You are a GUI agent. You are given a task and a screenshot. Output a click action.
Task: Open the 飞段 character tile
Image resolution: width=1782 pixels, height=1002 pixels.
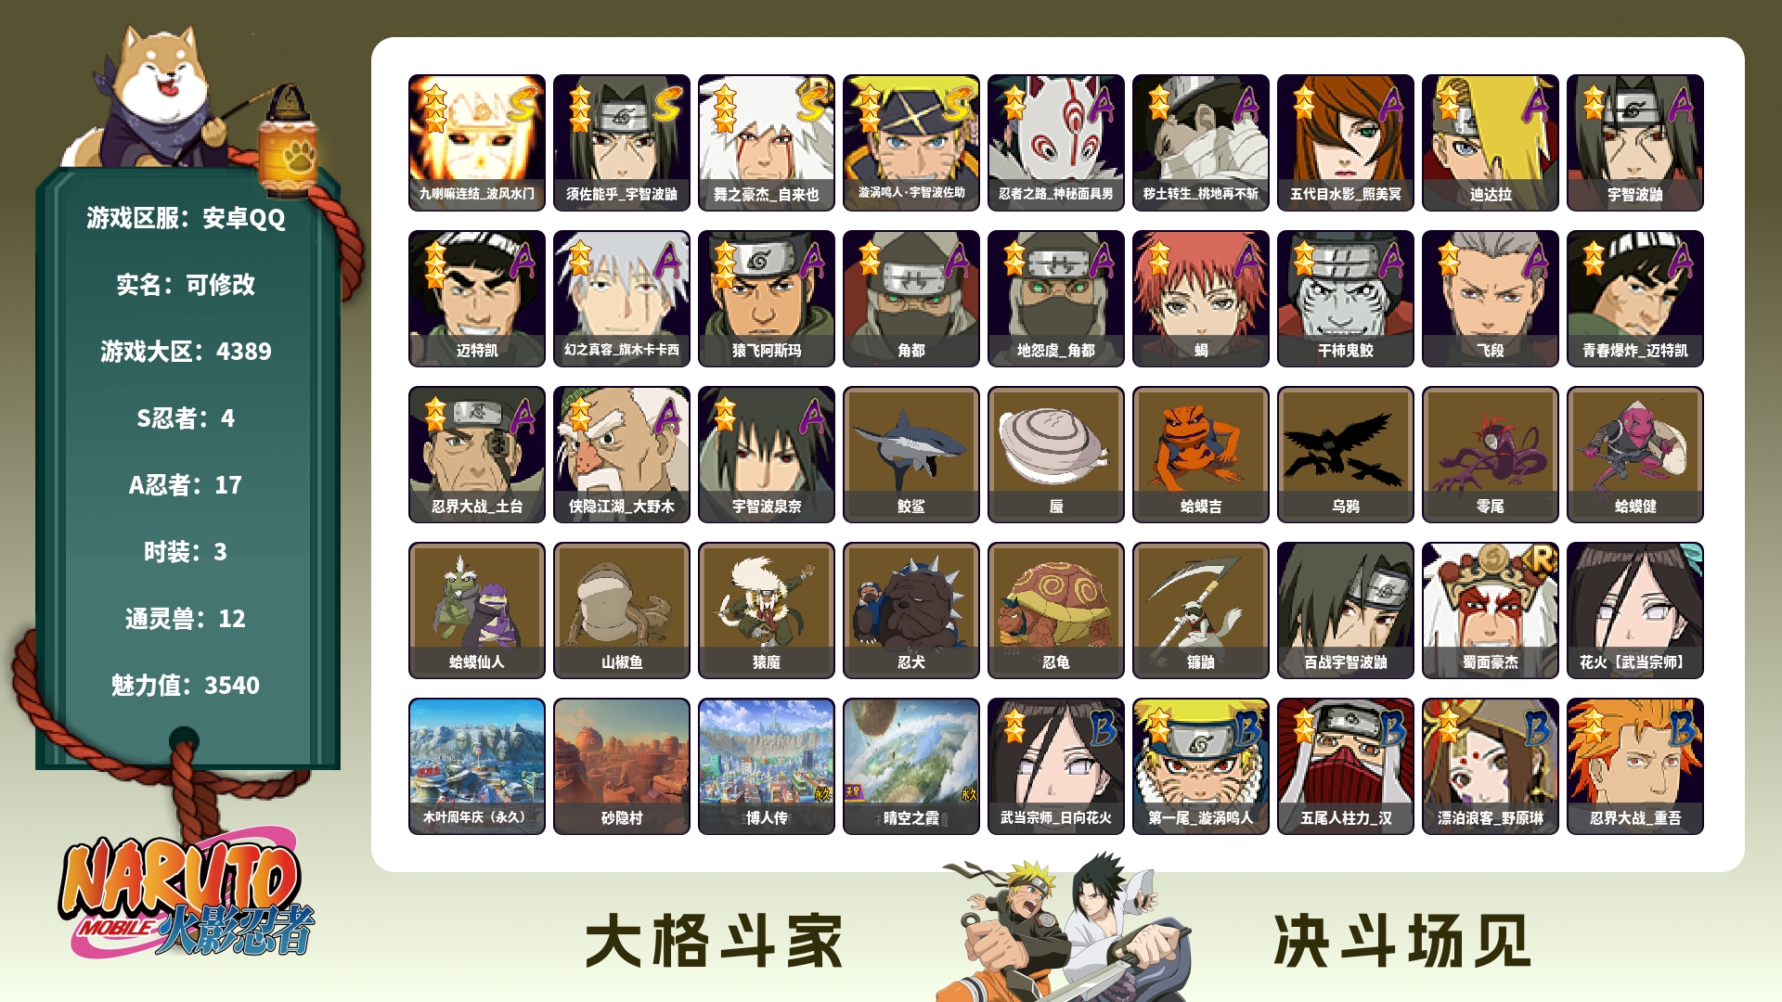click(1490, 299)
